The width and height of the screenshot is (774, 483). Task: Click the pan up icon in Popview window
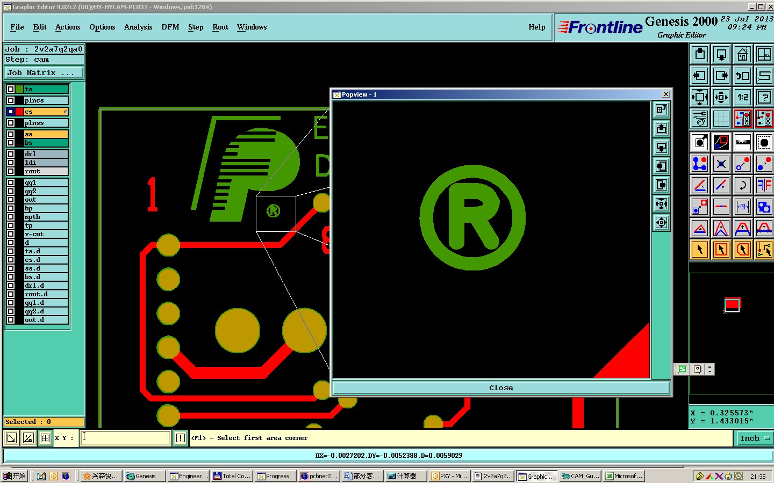[661, 129]
